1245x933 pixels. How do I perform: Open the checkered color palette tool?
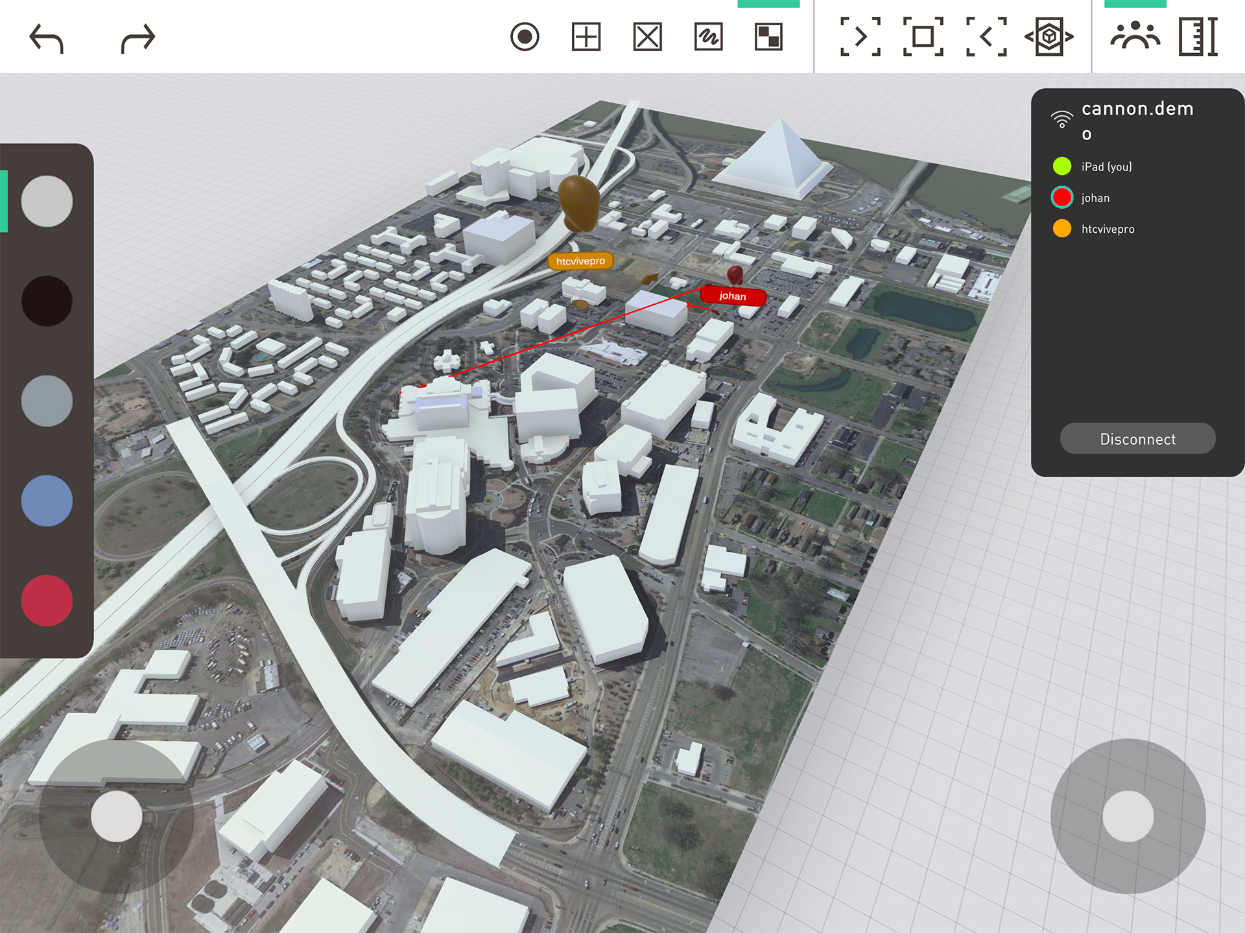[769, 37]
